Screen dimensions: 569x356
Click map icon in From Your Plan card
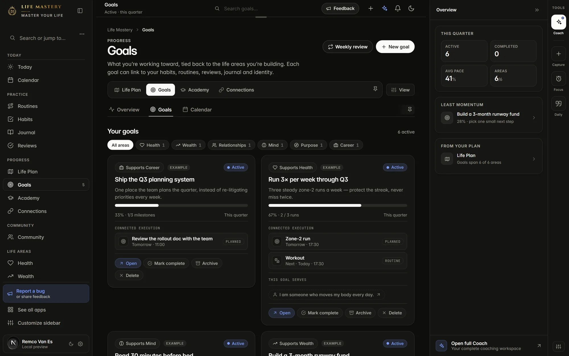(x=447, y=159)
